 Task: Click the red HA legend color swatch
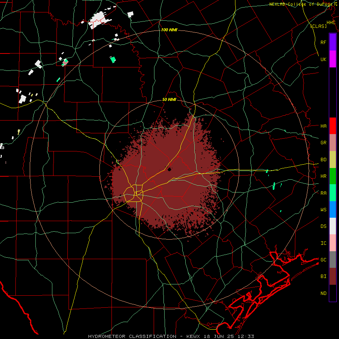click(x=333, y=126)
